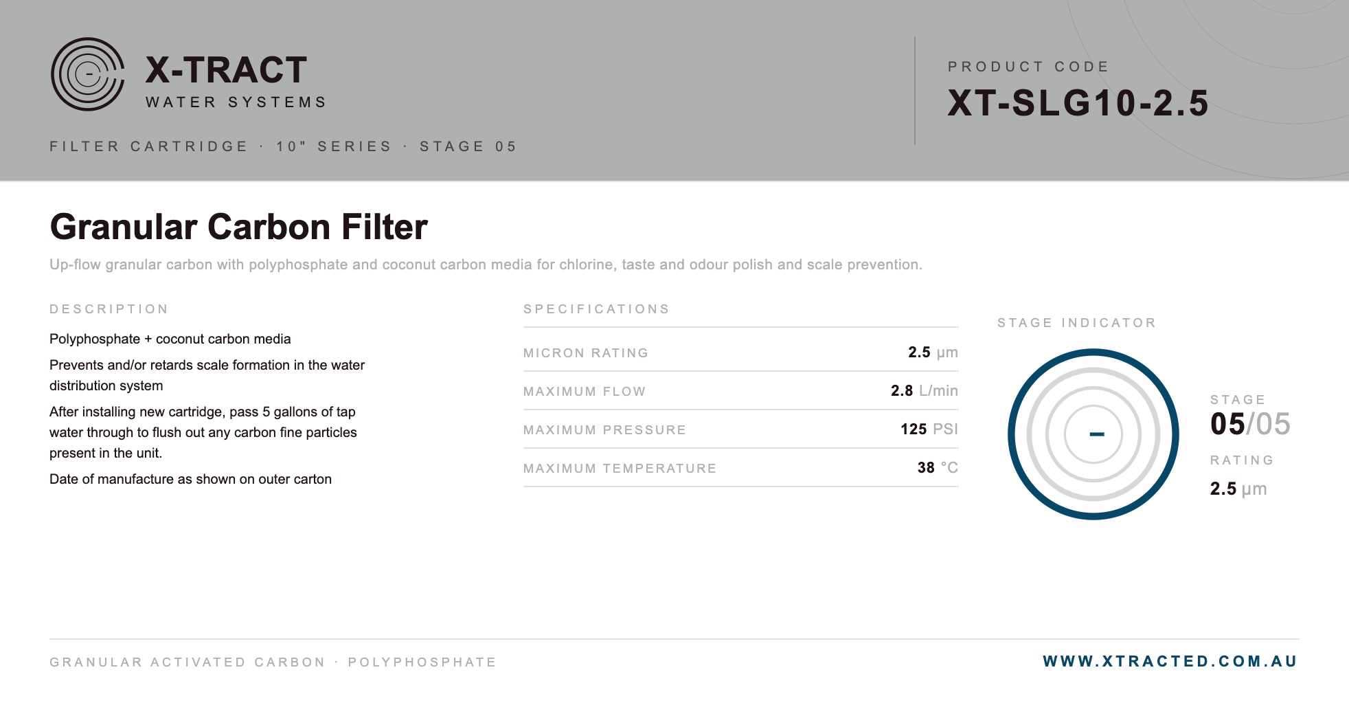This screenshot has width=1349, height=727.
Task: Select the Micron Rating row
Action: click(740, 353)
